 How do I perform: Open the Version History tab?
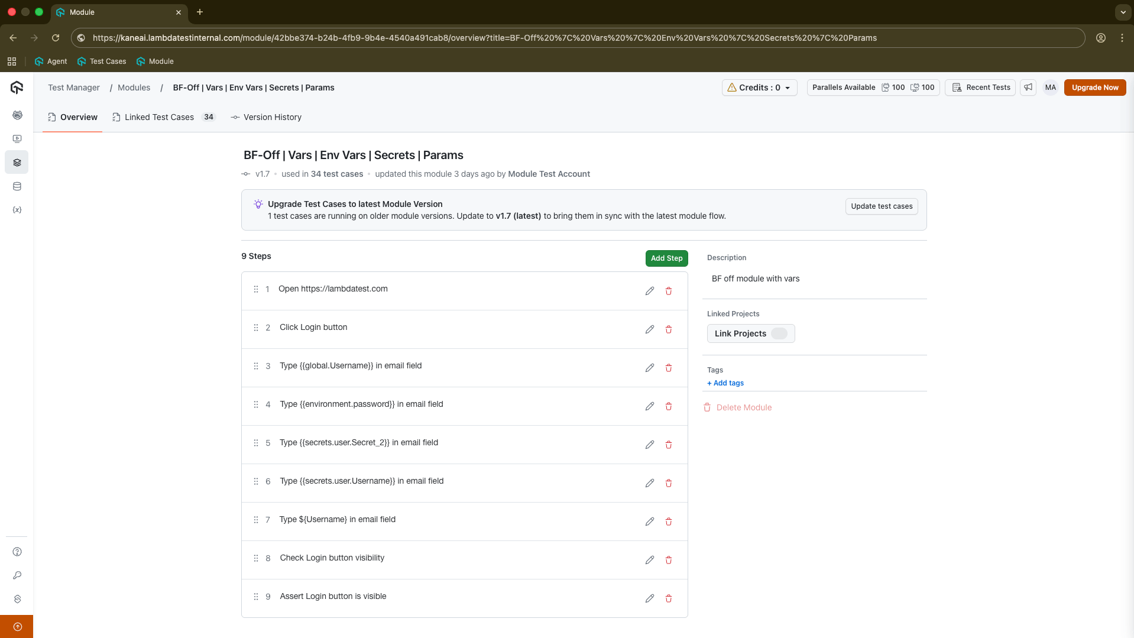pos(272,117)
